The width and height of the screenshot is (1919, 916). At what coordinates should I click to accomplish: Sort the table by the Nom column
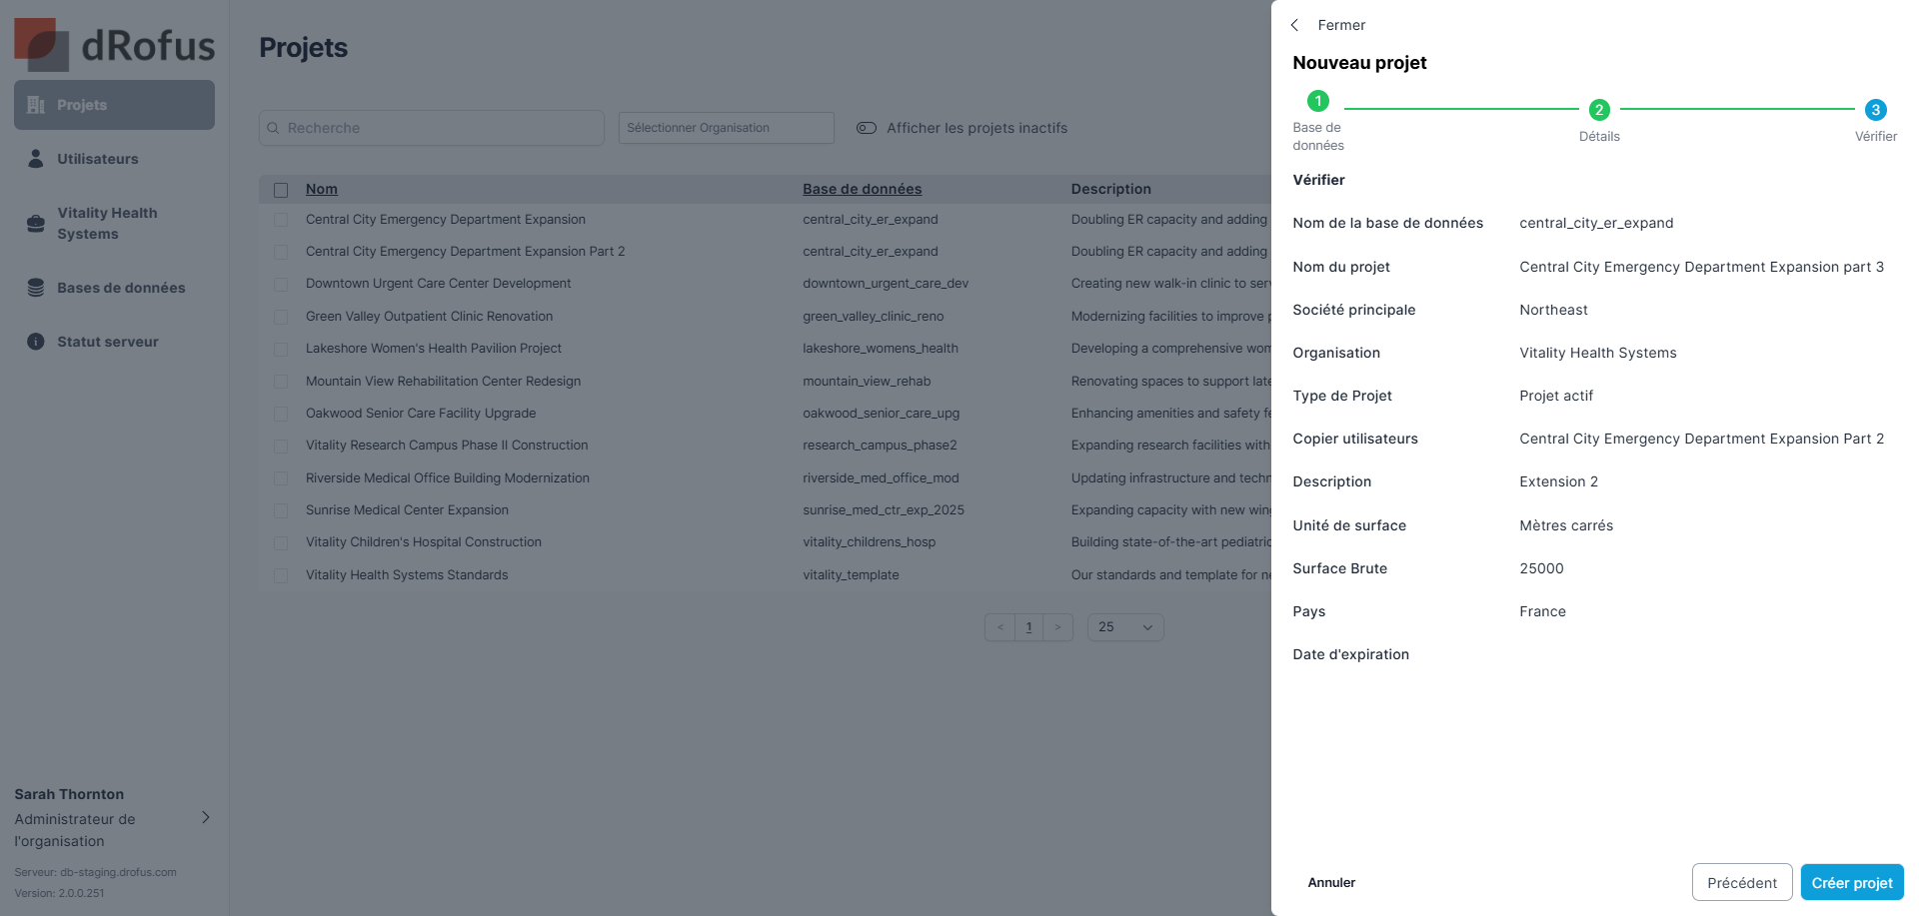[x=321, y=189]
